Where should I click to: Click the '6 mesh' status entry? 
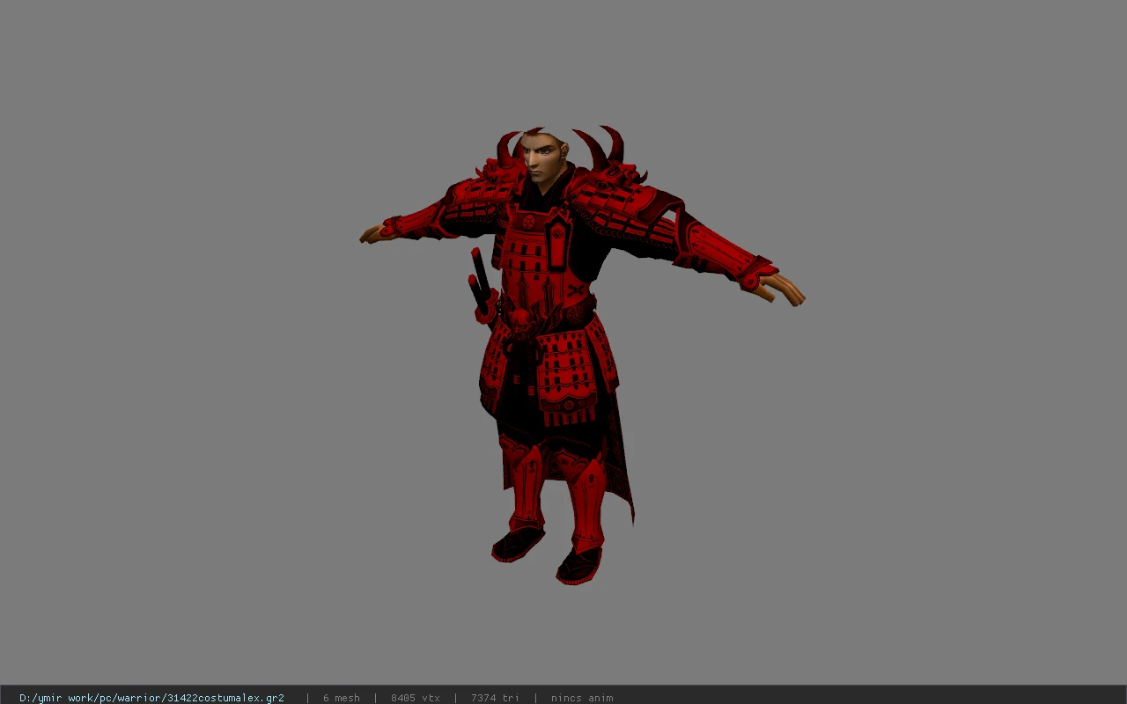click(342, 698)
